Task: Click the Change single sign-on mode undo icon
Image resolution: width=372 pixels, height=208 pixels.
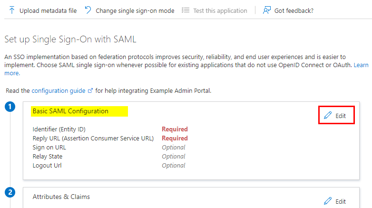Action: tap(88, 10)
